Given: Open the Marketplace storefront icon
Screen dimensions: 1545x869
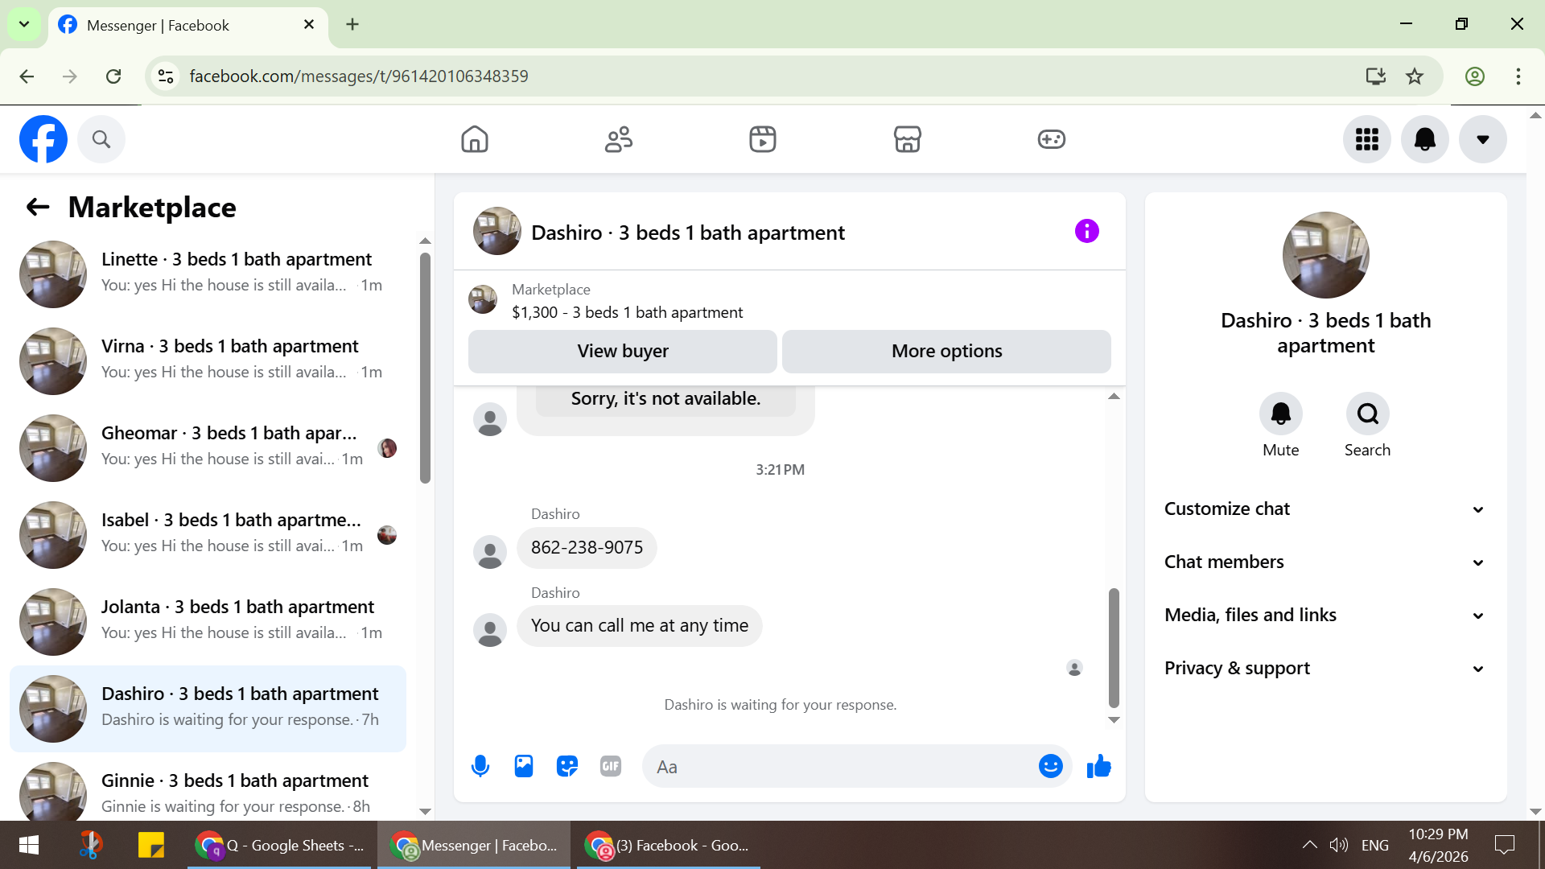Looking at the screenshot, I should [907, 139].
